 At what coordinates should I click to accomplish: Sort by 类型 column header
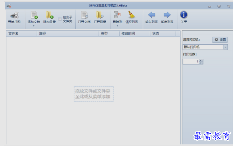pyautogui.click(x=109, y=34)
